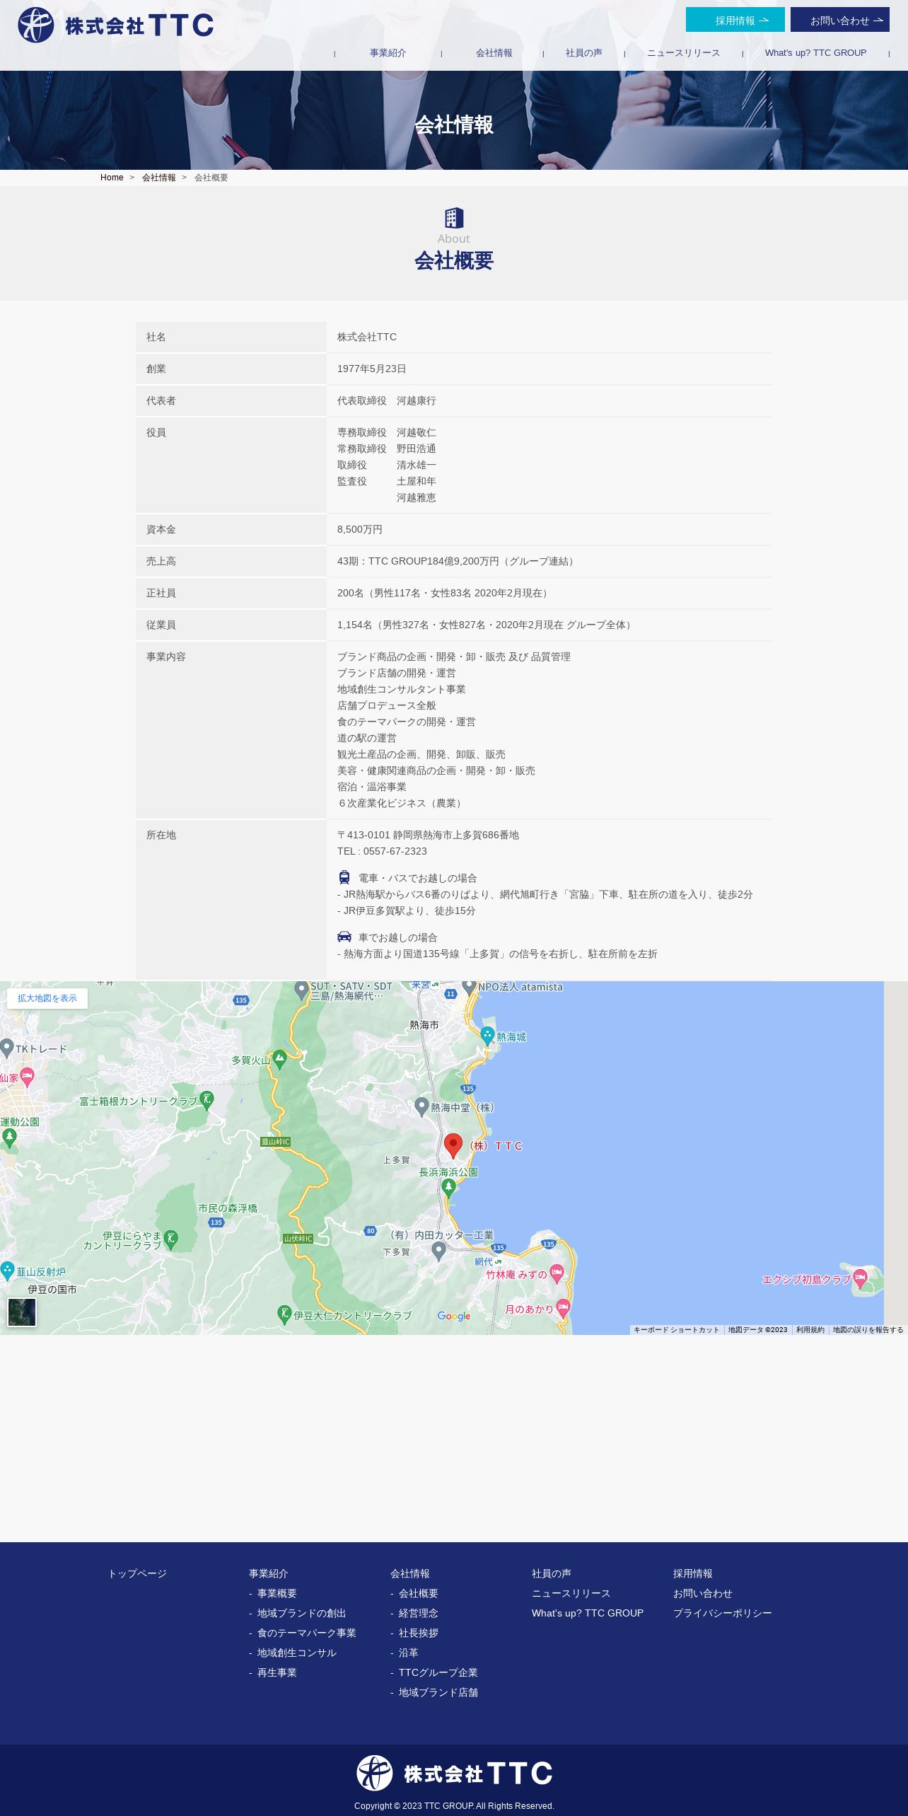Select the red (株) TTC map pin
This screenshot has height=1816, width=908.
453,1145
